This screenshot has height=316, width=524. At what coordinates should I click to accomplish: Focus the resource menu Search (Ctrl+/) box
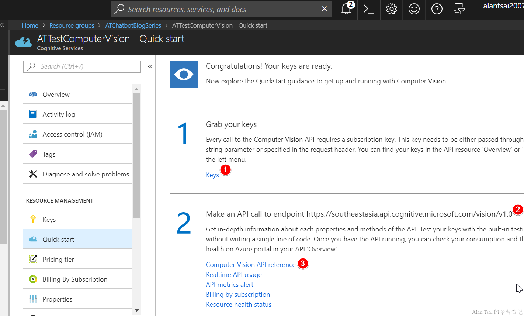click(x=82, y=66)
